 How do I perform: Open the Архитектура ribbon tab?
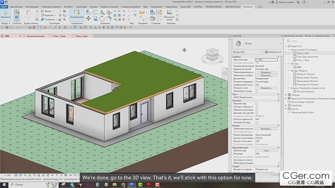[x=16, y=7]
